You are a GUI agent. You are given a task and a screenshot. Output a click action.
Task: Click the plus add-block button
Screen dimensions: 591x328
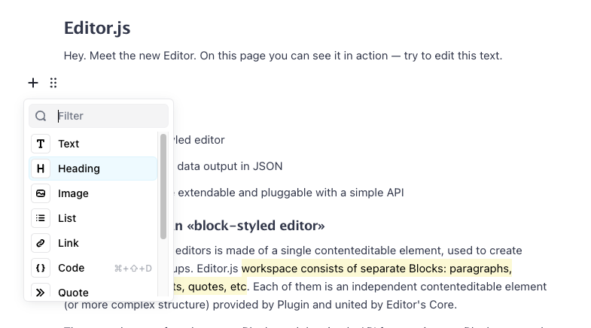tap(33, 83)
